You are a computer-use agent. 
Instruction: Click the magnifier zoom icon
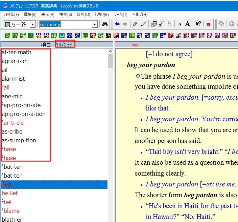pos(169,24)
